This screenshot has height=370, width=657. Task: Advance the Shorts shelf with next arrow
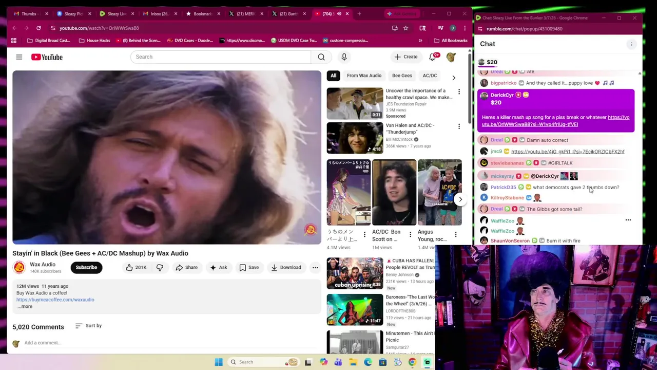click(x=460, y=199)
